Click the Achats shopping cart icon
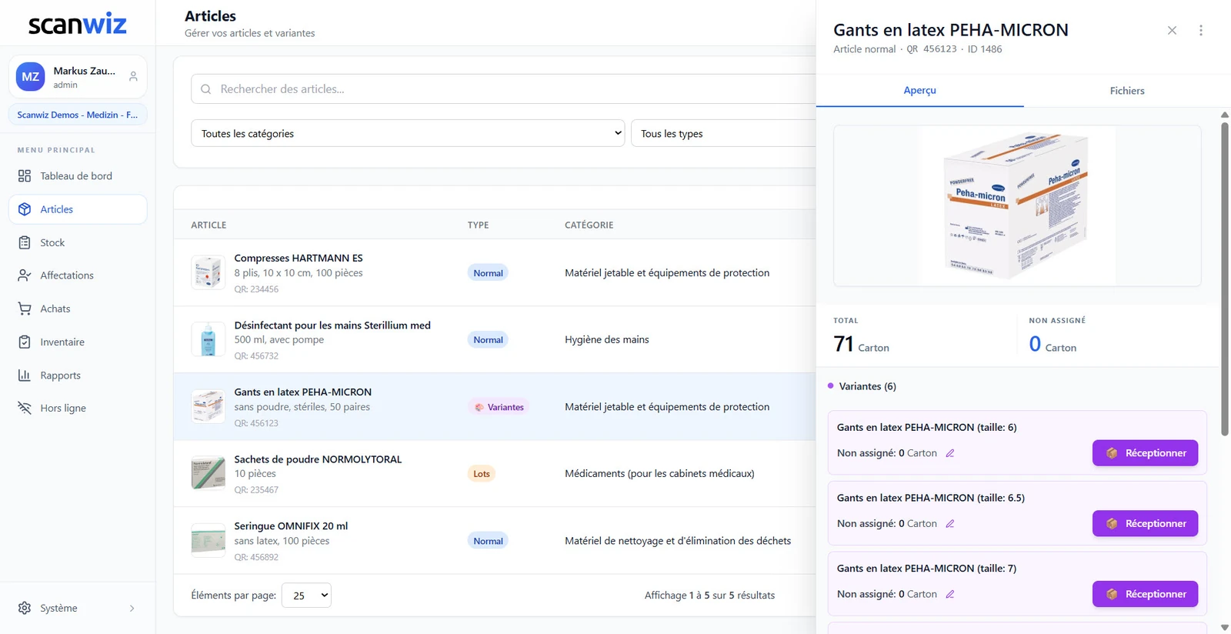Viewport: 1231px width, 634px height. [25, 309]
